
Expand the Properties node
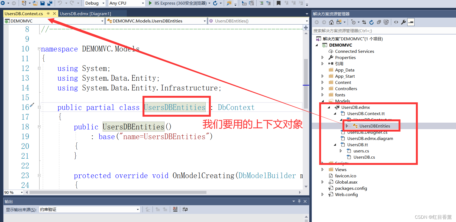(322, 57)
